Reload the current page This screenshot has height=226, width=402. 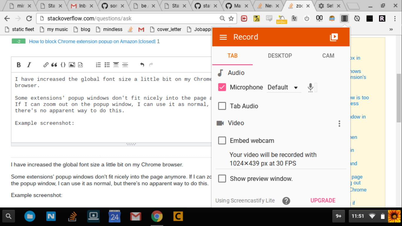(29, 19)
